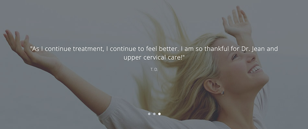Click the "upper cervical care!" line
The height and width of the screenshot is (129, 308).
point(154,57)
